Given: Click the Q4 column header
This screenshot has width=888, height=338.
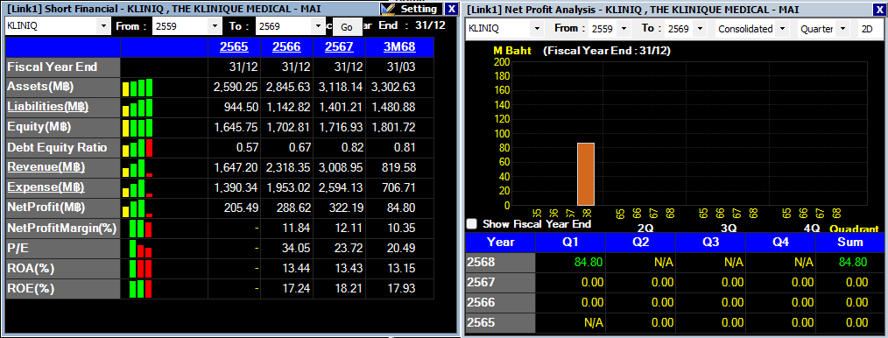Looking at the screenshot, I should (x=780, y=243).
